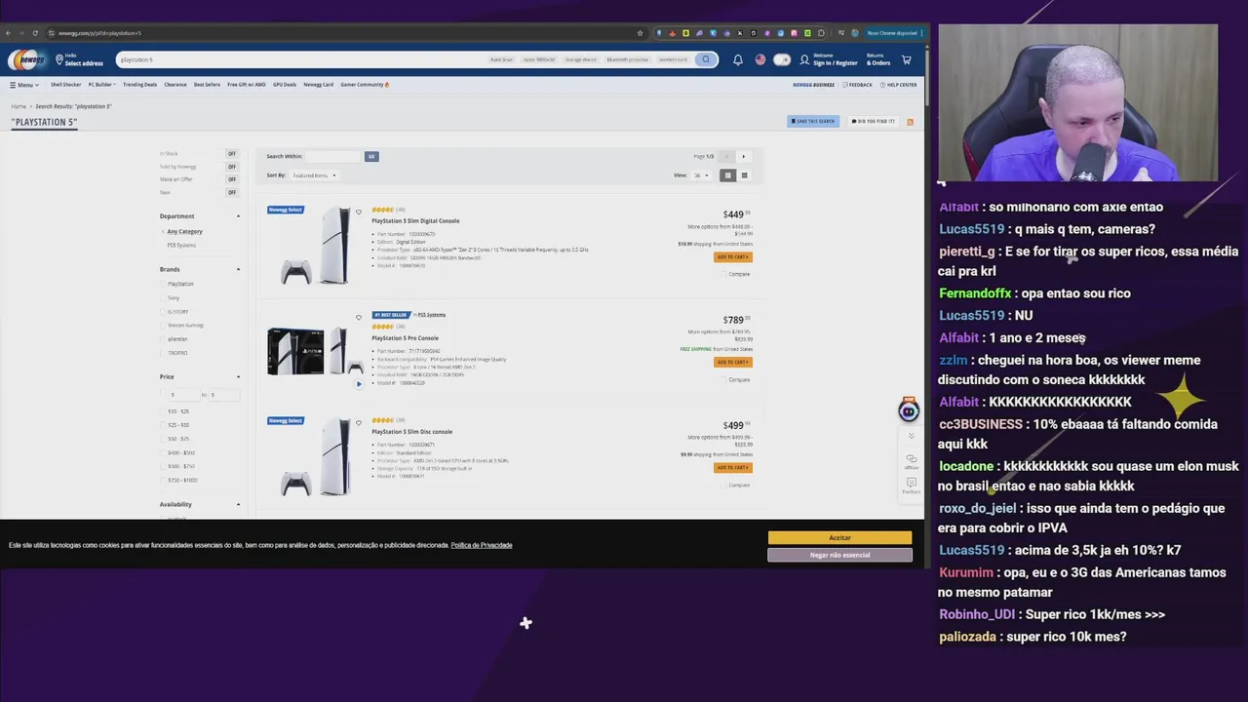1248x702 pixels.
Task: Check the PlayStation brand checkbox
Action: click(163, 284)
